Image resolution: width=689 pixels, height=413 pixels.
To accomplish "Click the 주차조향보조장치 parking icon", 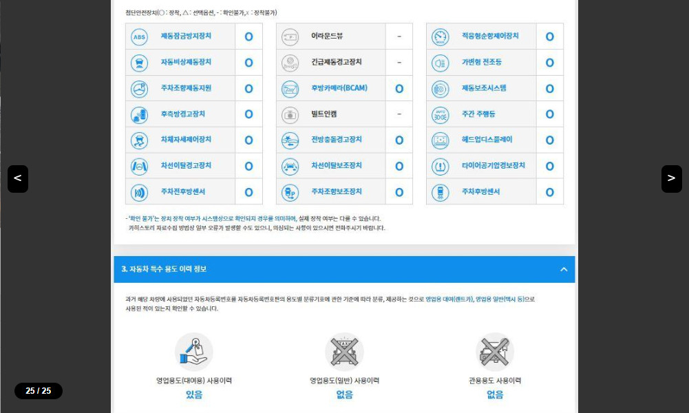I will click(x=290, y=192).
